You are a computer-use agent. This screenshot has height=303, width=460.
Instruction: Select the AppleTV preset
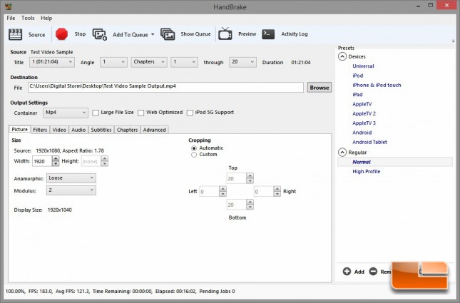[362, 104]
